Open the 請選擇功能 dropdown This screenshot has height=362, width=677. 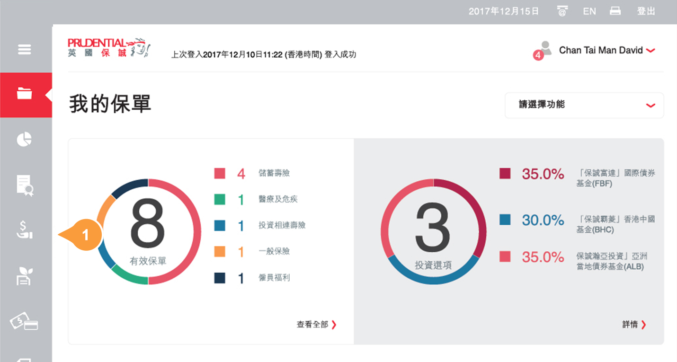click(x=584, y=105)
